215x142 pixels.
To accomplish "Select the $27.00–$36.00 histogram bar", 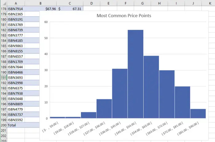I will 104,108.
